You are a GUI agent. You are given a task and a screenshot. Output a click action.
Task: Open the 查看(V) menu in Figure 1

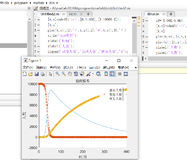tap(55, 68)
